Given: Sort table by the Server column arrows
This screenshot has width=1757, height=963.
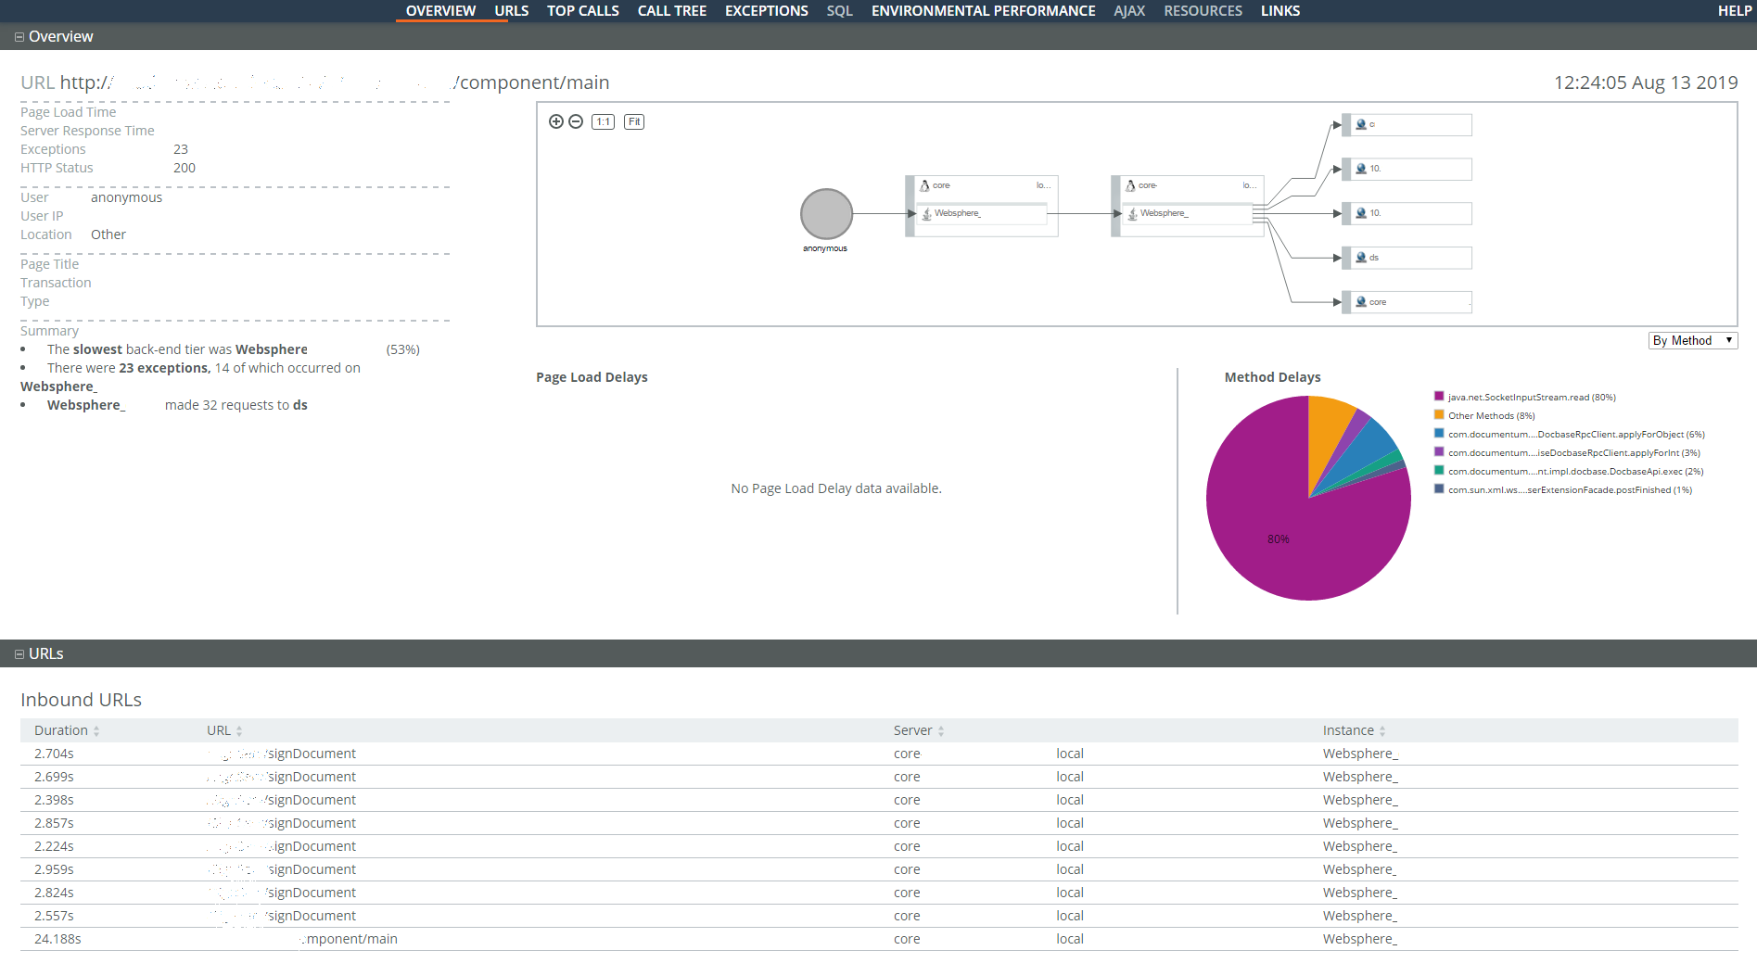Looking at the screenshot, I should pos(941,731).
